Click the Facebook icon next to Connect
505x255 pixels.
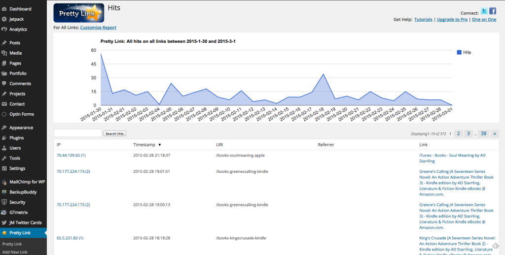pyautogui.click(x=493, y=11)
